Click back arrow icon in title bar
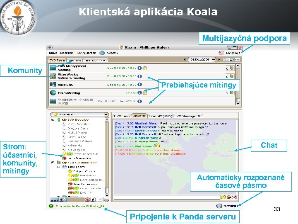The width and height of the screenshot is (298, 224). 50,47
